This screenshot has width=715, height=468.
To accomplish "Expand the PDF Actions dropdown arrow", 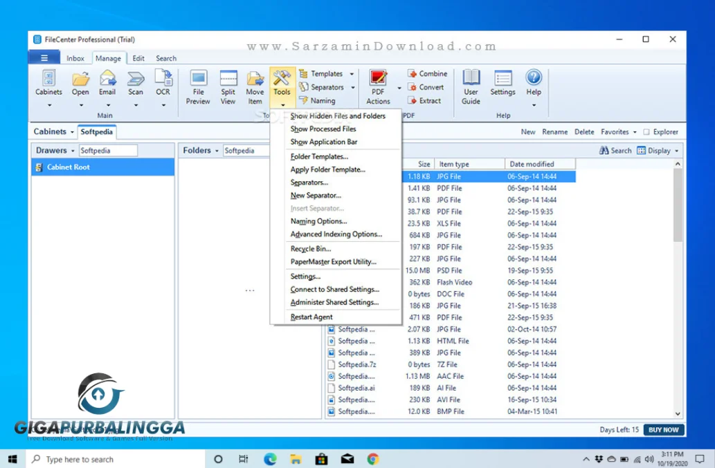I will [x=399, y=88].
